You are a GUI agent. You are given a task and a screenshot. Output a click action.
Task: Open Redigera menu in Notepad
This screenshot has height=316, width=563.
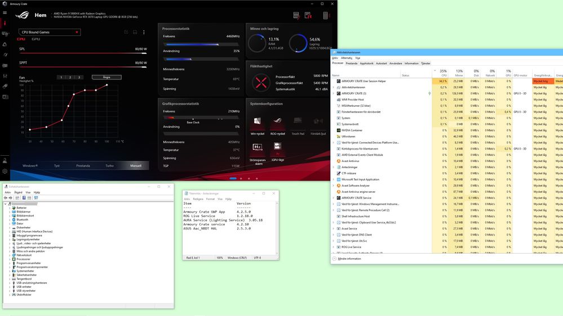(x=198, y=199)
